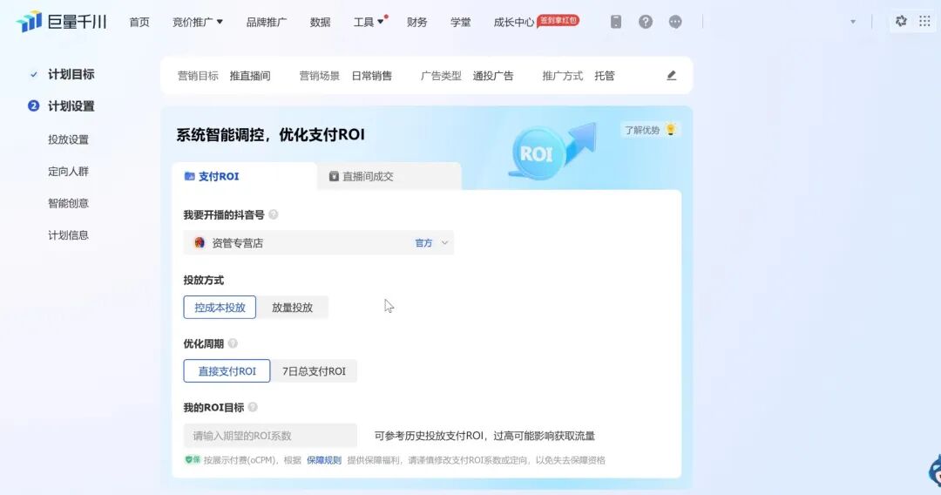This screenshot has height=495, width=941.
Task: Click the help icon beside 我的ROI目标
Action: click(253, 407)
